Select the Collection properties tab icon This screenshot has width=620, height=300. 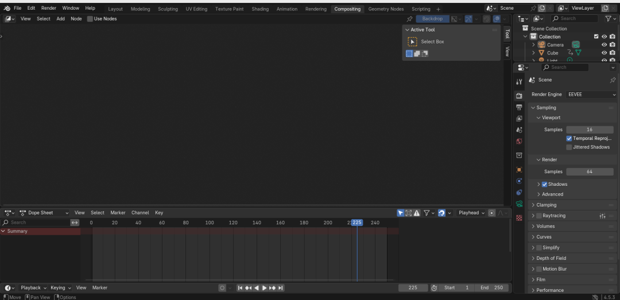pyautogui.click(x=519, y=155)
